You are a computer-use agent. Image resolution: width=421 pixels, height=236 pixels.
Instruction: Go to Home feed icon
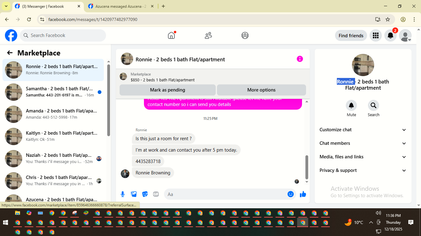coord(171,35)
